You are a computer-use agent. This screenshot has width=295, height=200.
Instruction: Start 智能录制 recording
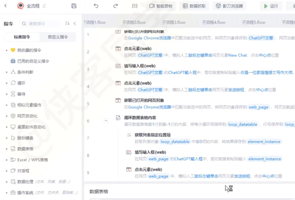pos(161,6)
